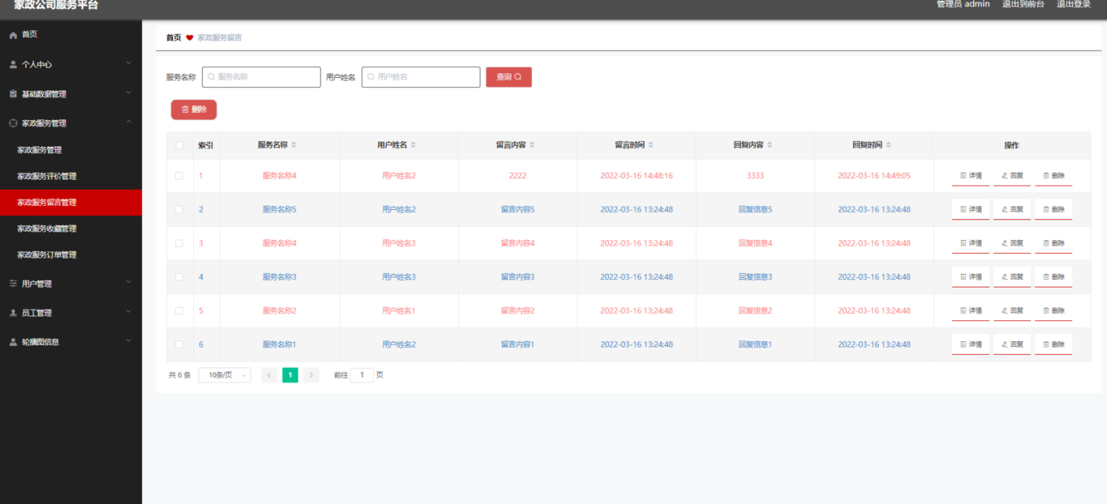Check the checkbox for row 2

(179, 209)
